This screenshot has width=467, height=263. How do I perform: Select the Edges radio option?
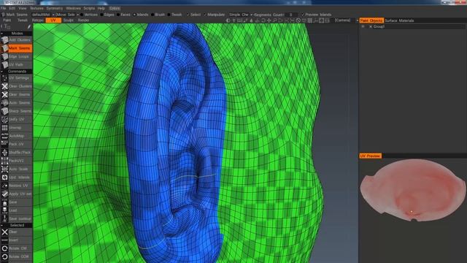pyautogui.click(x=107, y=15)
